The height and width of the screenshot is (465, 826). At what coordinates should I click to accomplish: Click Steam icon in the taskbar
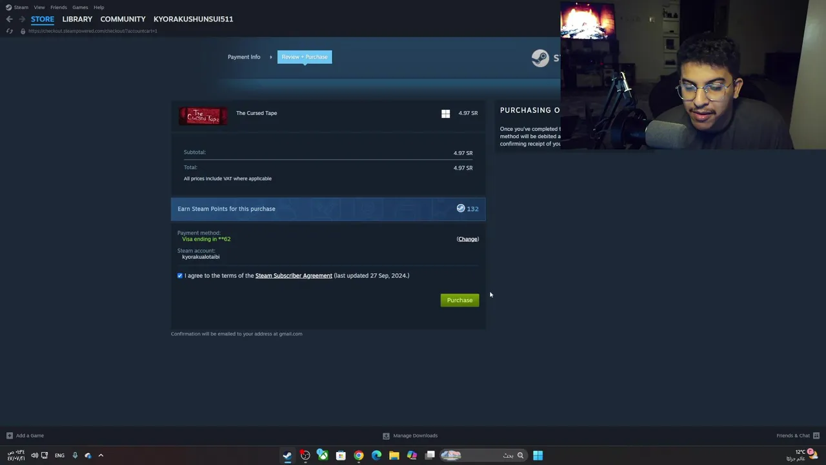click(287, 455)
